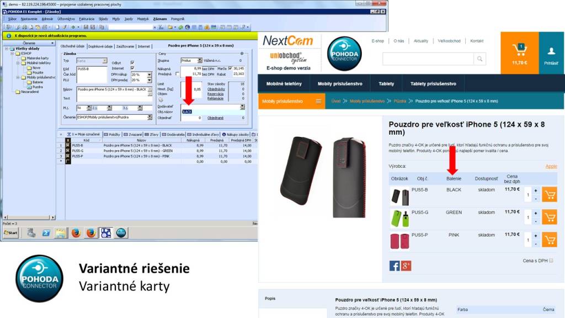
Task: Share the product on Google Plus
Action: tap(406, 266)
